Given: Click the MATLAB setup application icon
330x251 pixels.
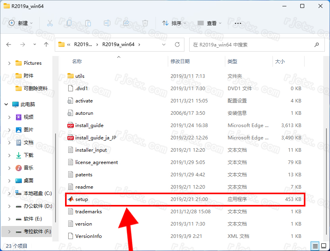Looking at the screenshot, I should coord(70,199).
